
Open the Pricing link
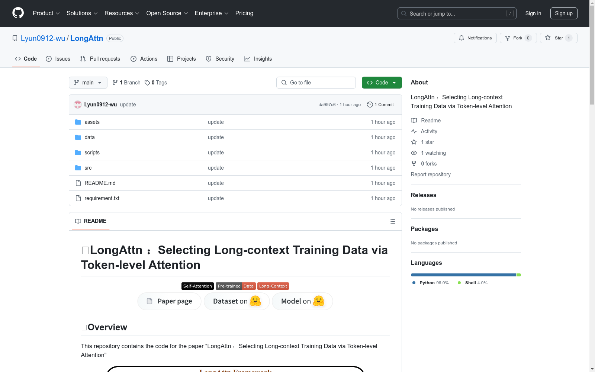(244, 13)
